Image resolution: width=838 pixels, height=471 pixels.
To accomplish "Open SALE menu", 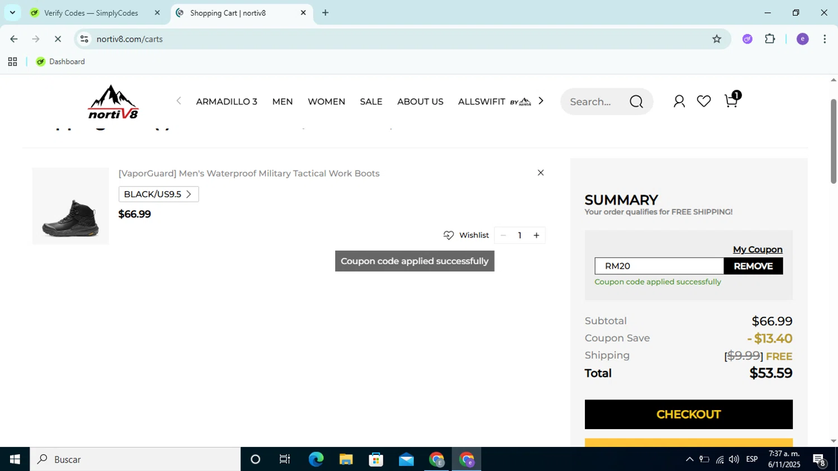I will 371,102.
